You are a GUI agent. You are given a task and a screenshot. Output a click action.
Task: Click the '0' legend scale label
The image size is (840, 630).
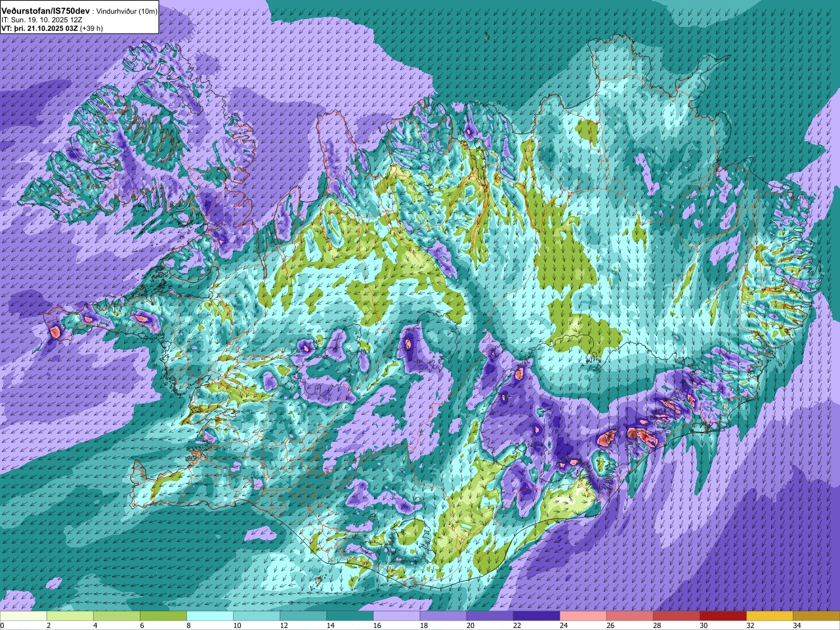(x=2, y=625)
